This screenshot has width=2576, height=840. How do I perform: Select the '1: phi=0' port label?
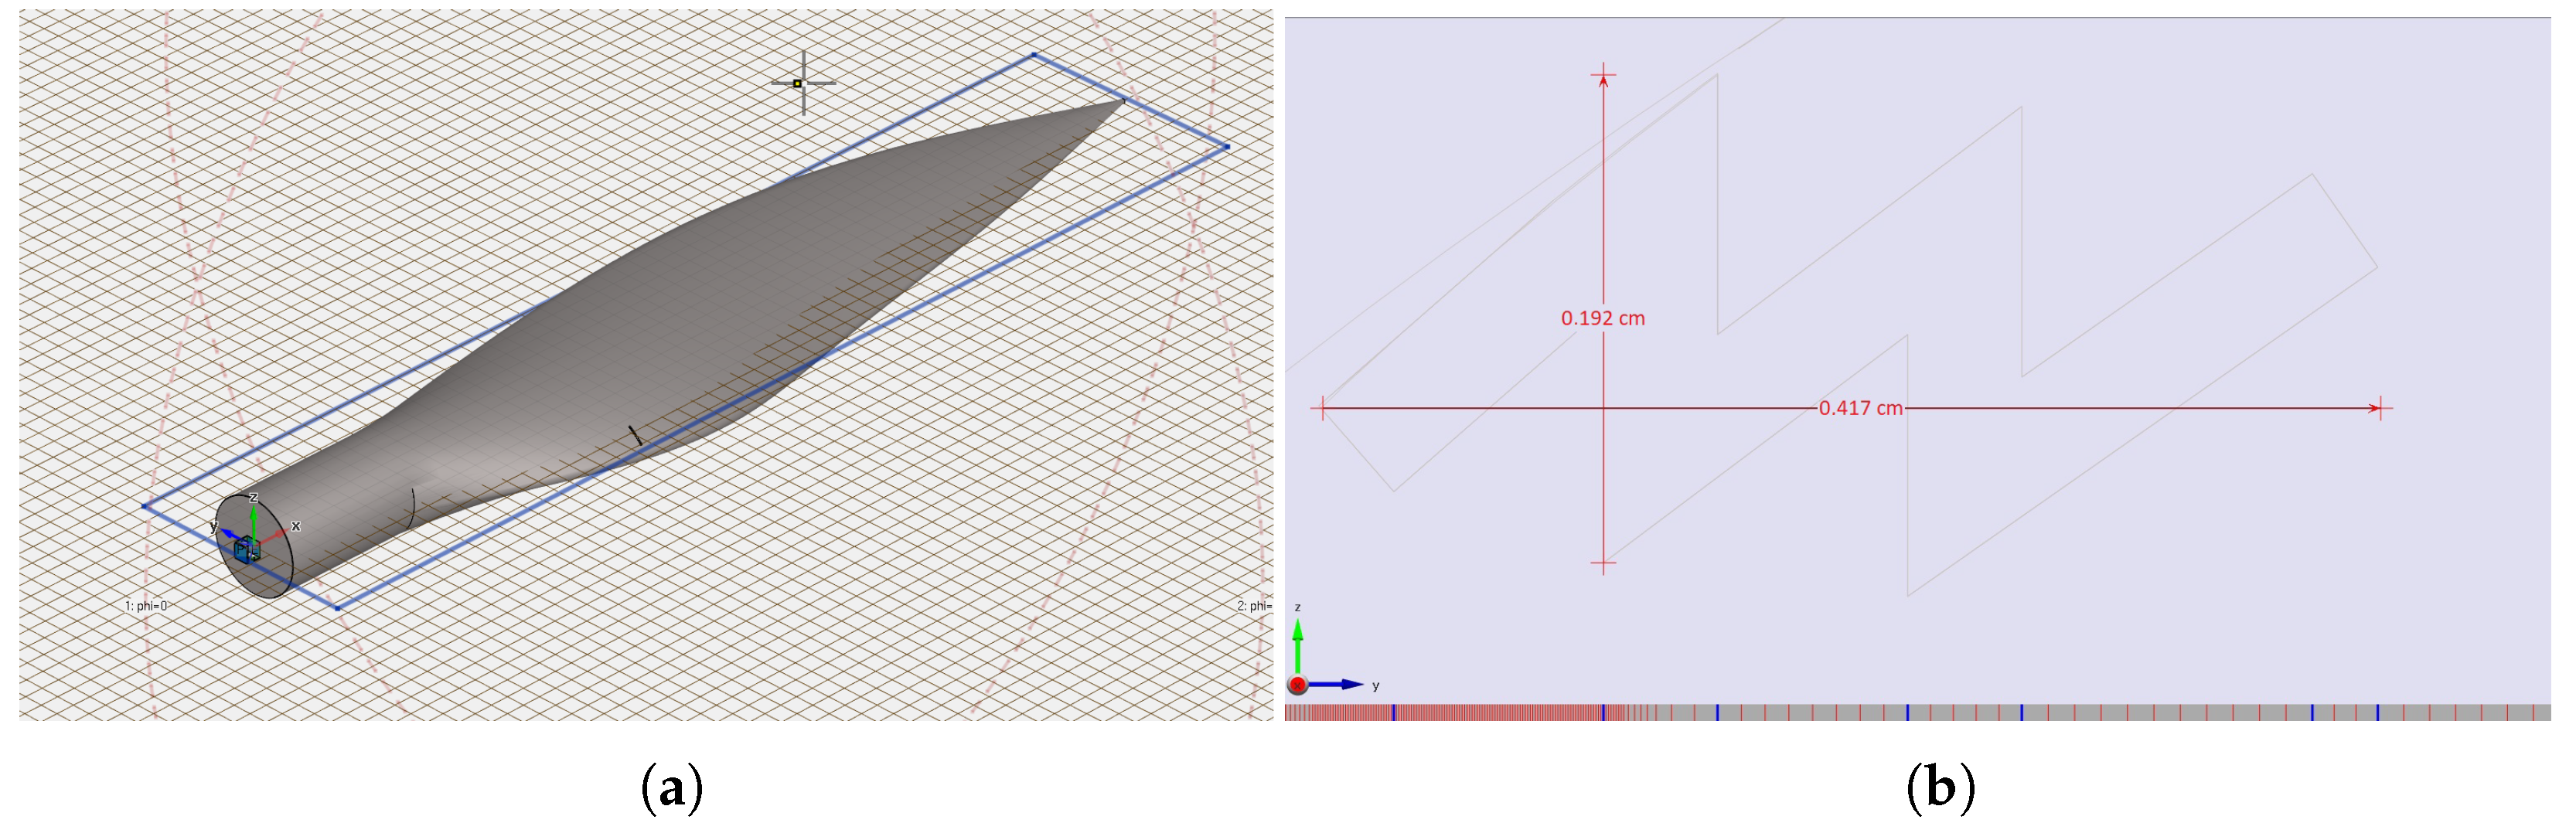[146, 606]
